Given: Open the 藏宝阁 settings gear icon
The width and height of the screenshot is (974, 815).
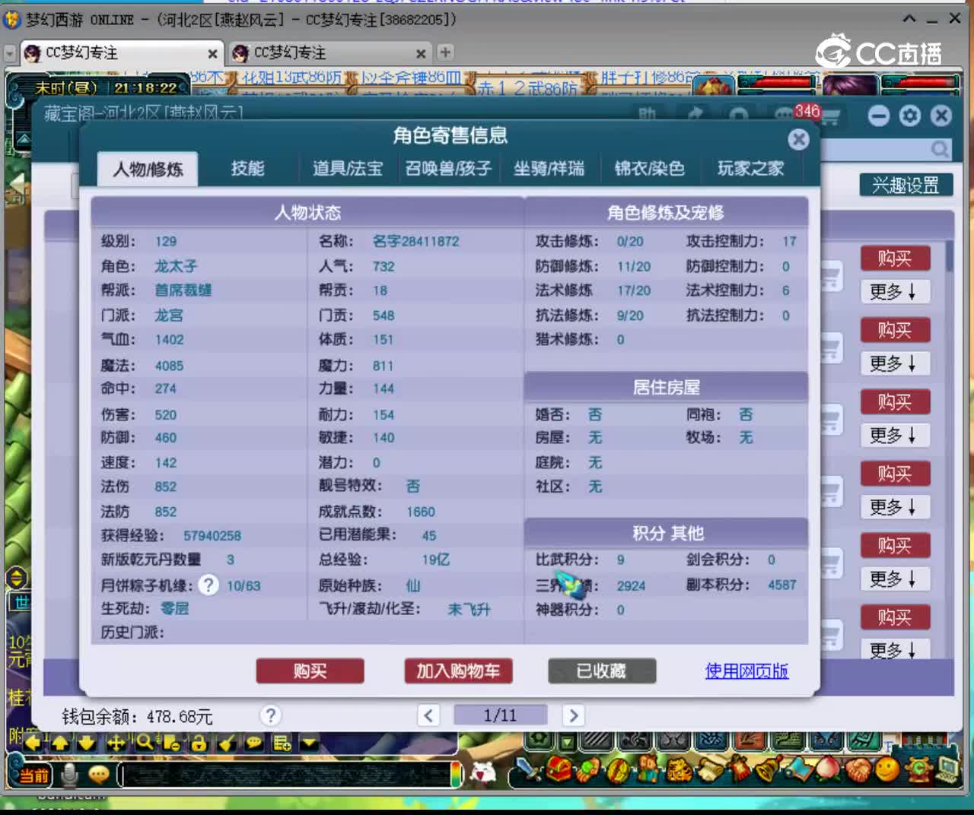Looking at the screenshot, I should pos(910,116).
